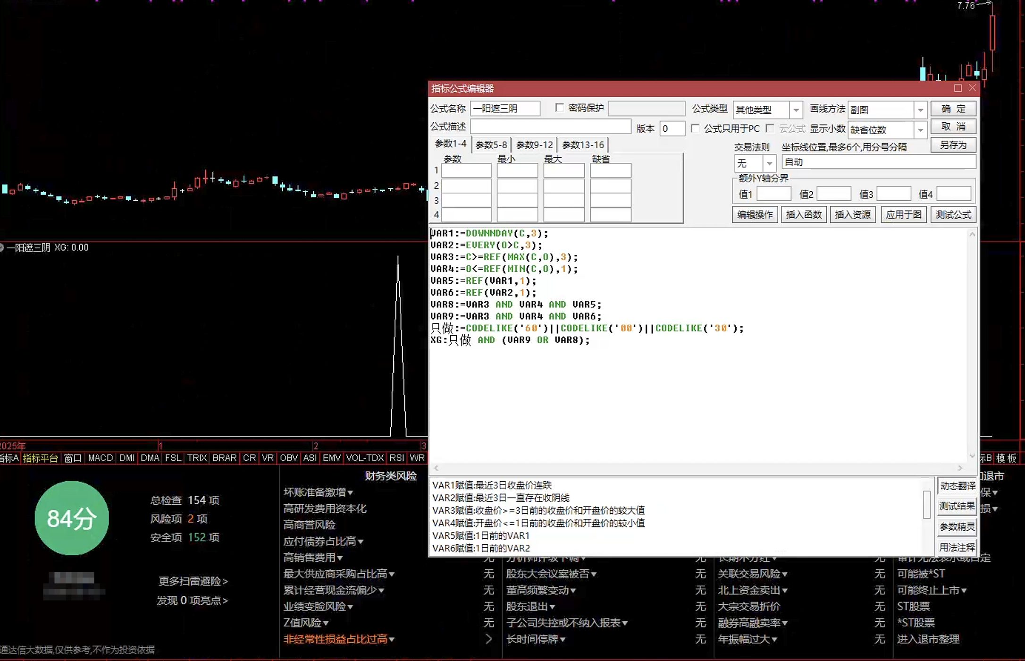The height and width of the screenshot is (661, 1025).
Task: Click the translation panel scrollbar thumb
Action: pos(927,504)
